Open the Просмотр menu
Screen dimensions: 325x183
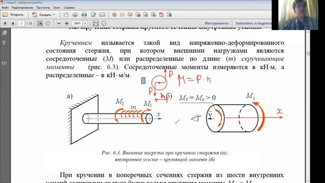[43, 8]
